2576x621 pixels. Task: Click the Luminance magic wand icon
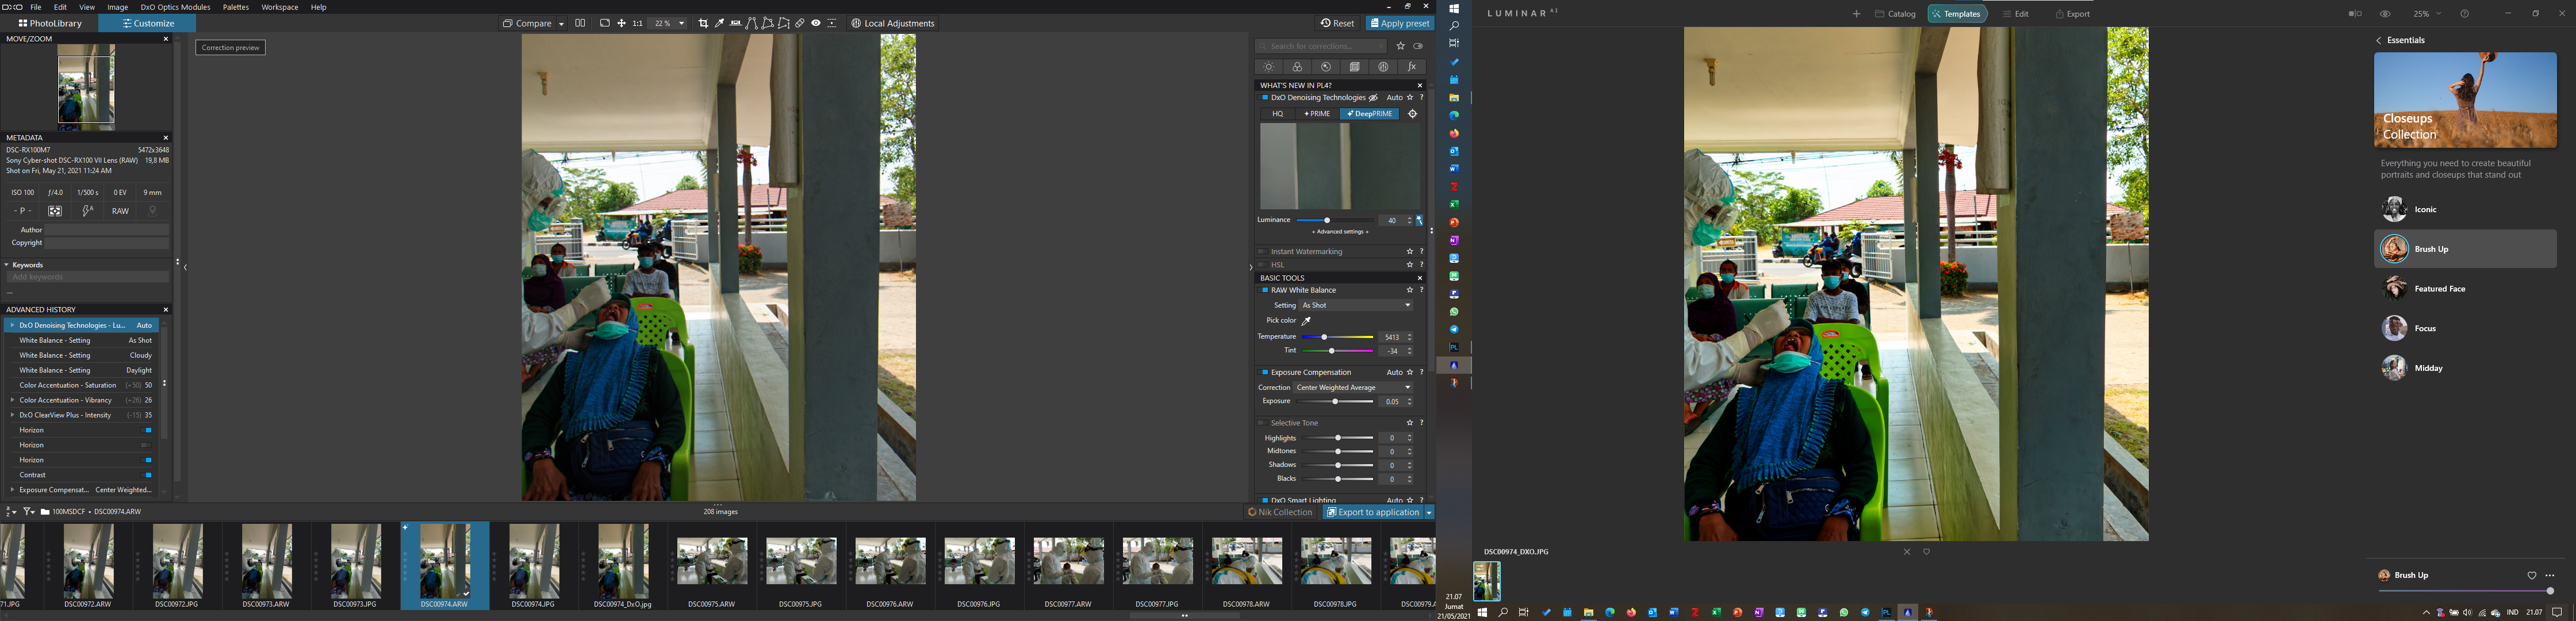1419,221
